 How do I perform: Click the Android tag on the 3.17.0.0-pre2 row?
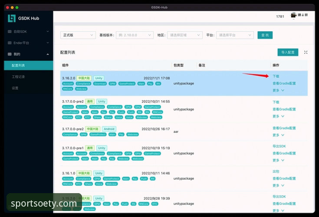[x=109, y=129]
